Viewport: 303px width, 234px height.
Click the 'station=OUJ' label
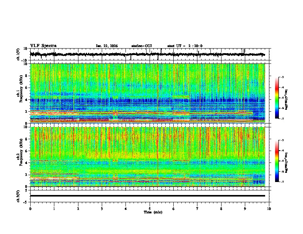coord(142,46)
